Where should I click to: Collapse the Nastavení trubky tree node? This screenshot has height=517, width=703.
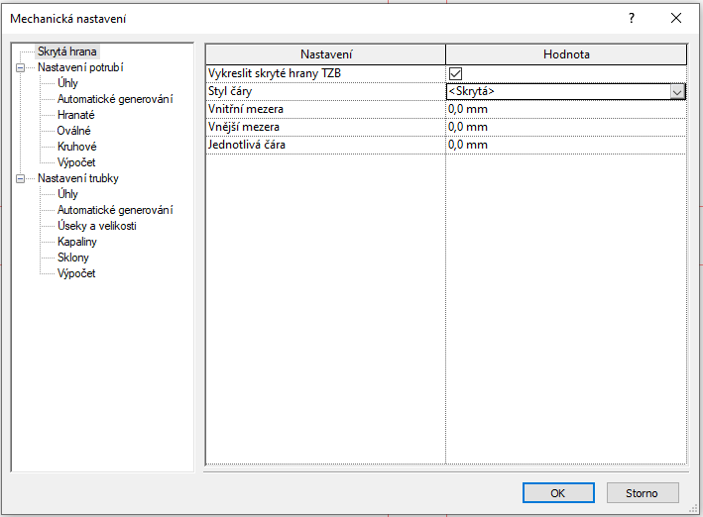pyautogui.click(x=19, y=178)
